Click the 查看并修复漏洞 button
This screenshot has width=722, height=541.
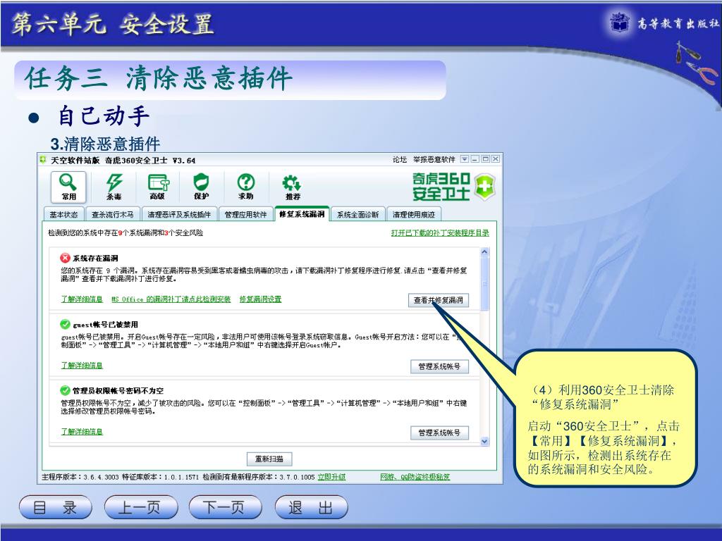click(439, 300)
